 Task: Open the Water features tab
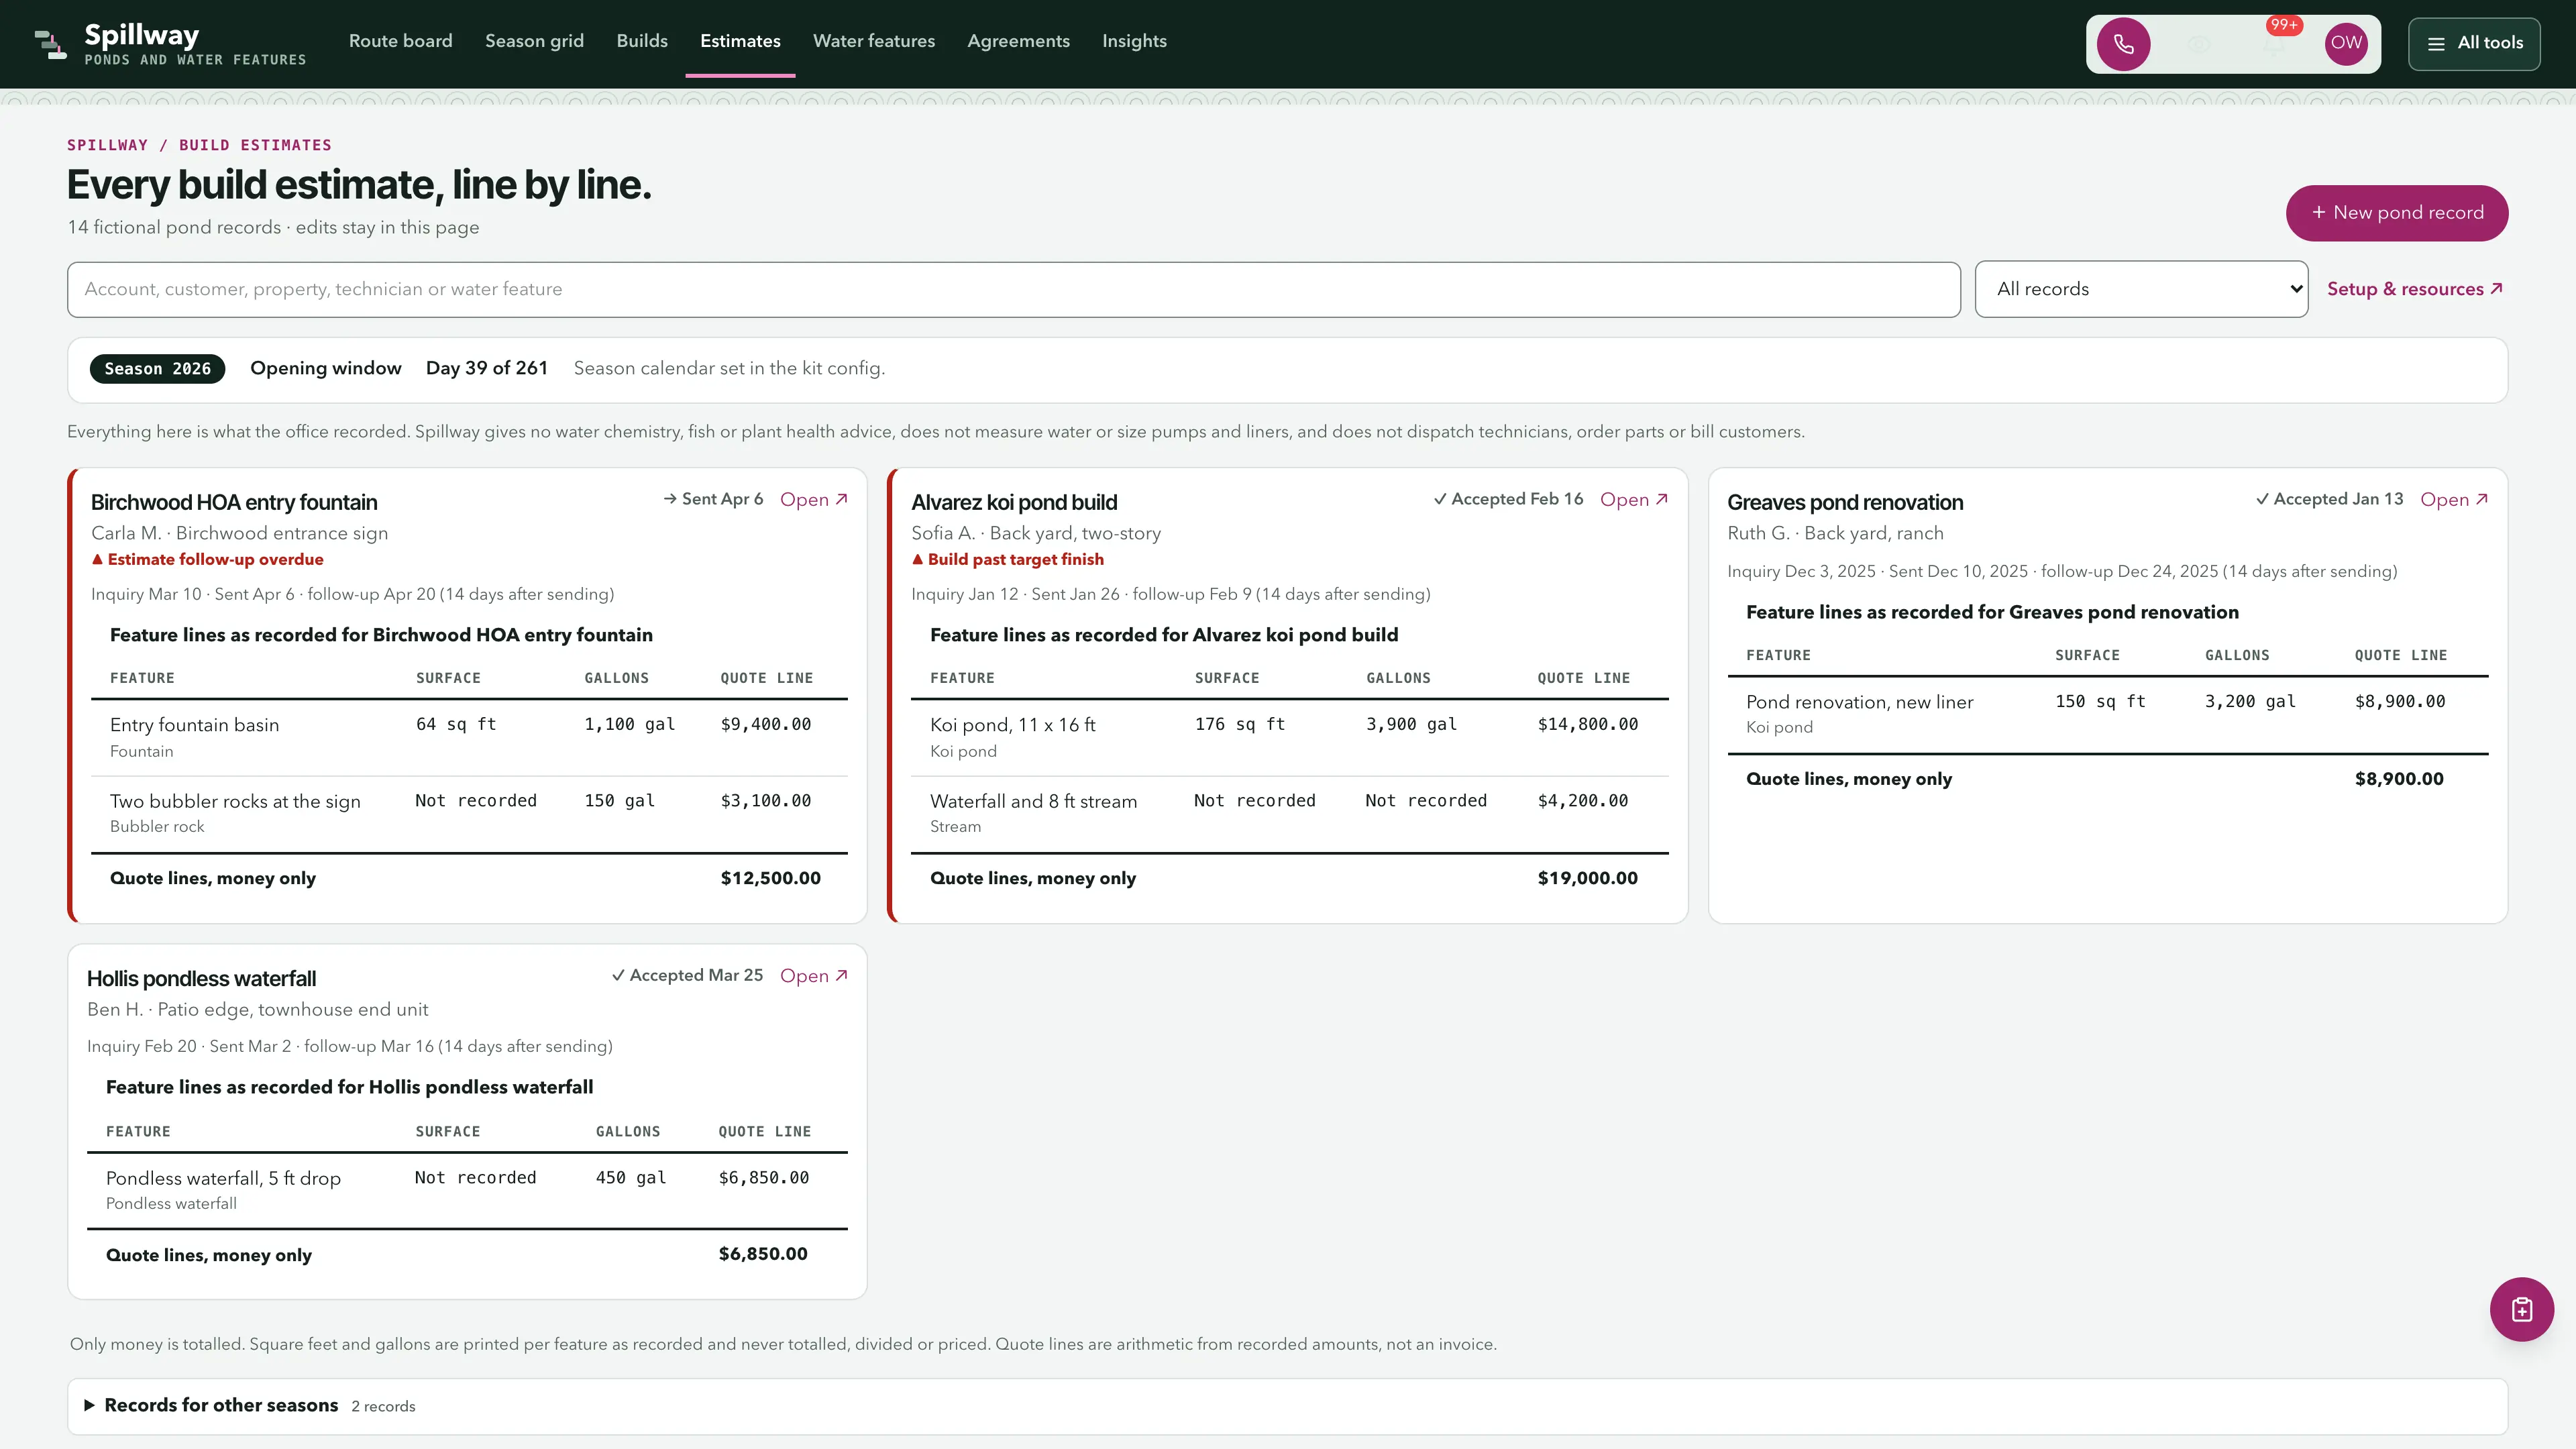(874, 41)
